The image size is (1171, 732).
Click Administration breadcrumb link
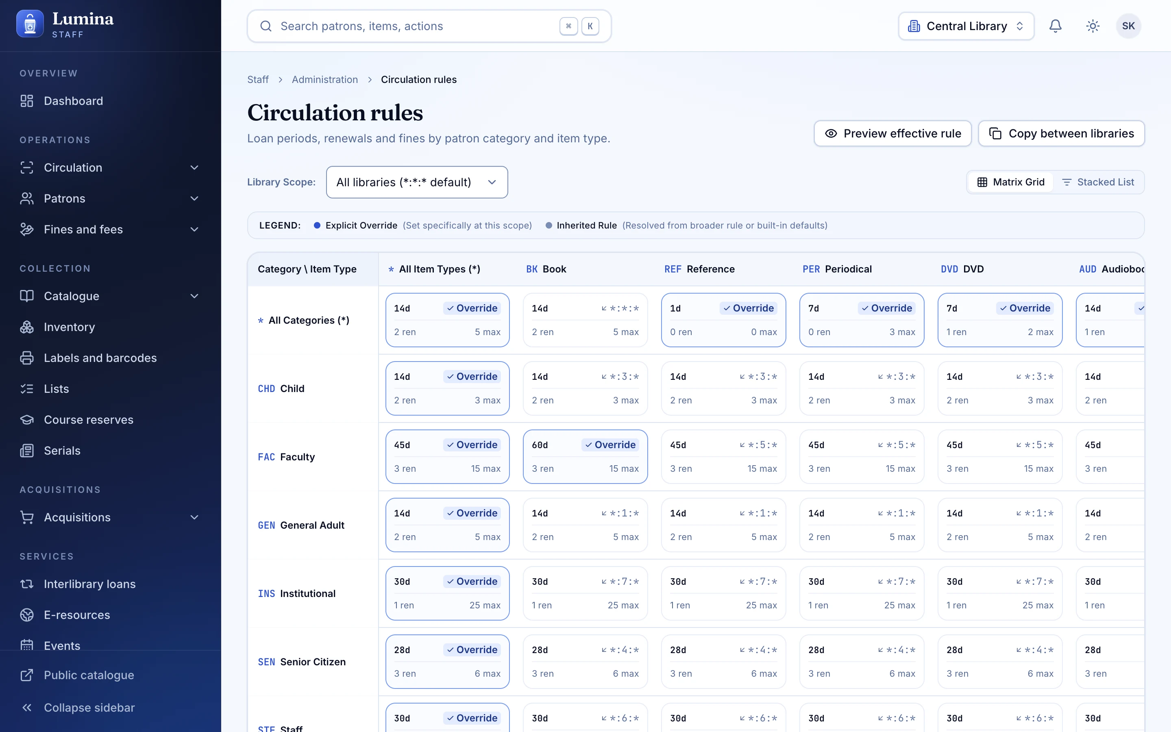[325, 79]
